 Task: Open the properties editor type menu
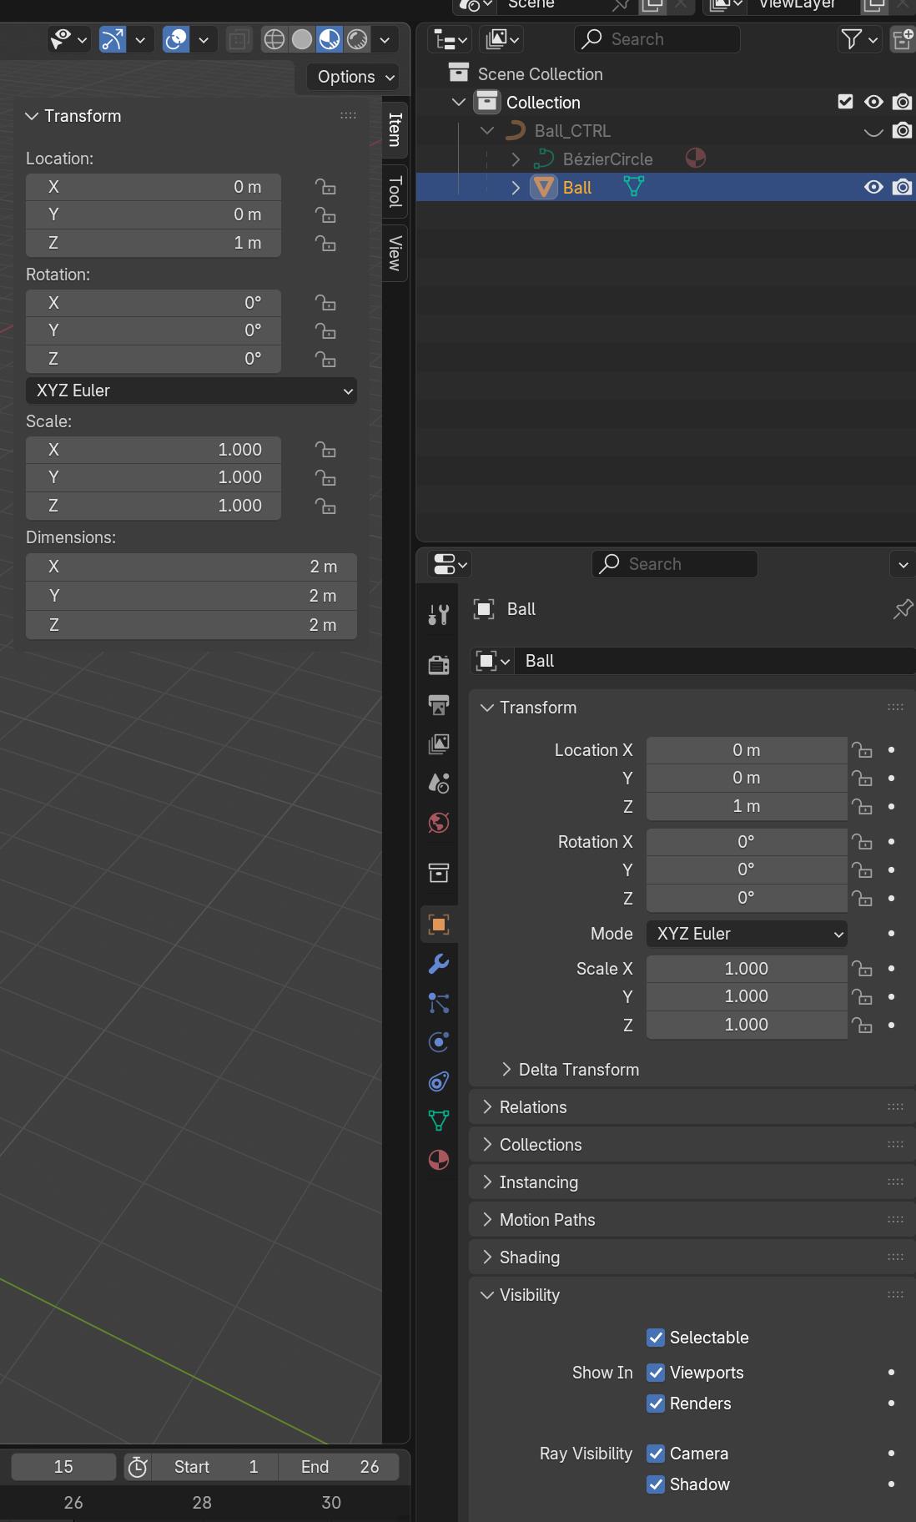click(x=450, y=564)
